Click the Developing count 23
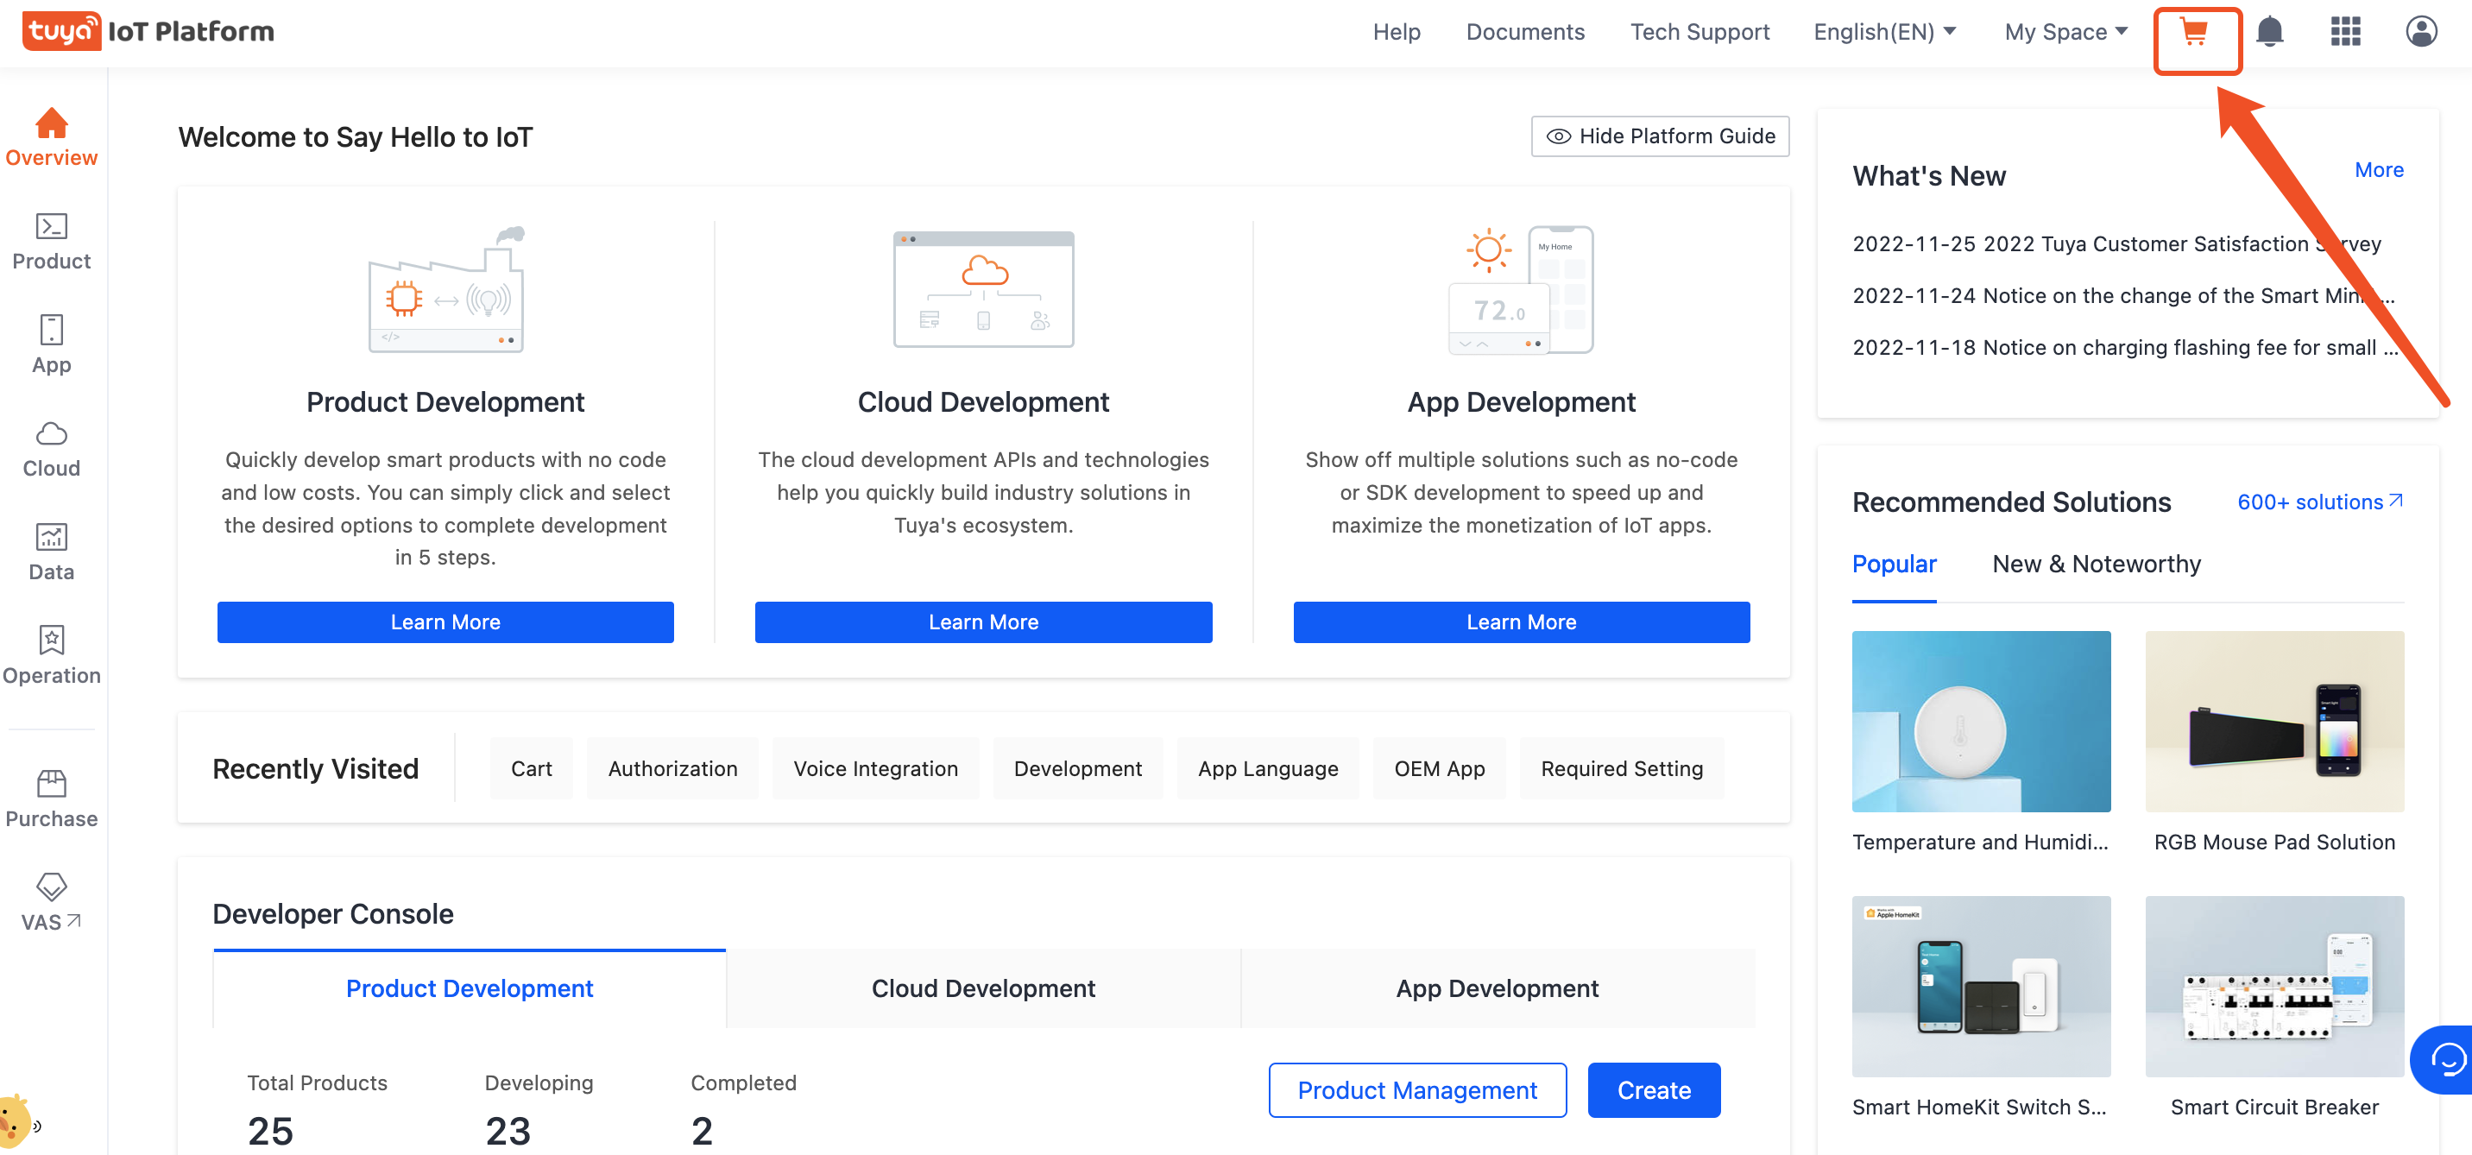 508,1131
